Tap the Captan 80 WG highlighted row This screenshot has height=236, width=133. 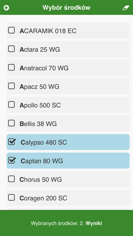tap(68, 161)
